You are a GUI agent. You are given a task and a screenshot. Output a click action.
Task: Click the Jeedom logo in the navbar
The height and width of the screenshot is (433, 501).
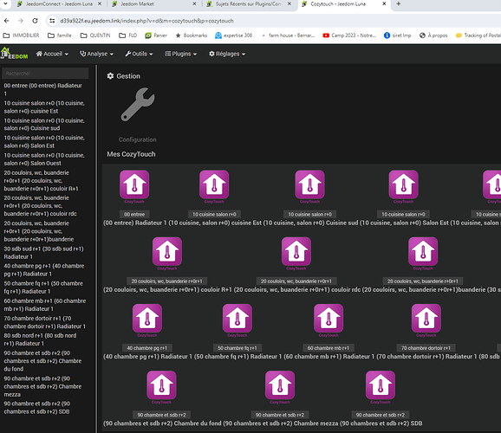14,54
